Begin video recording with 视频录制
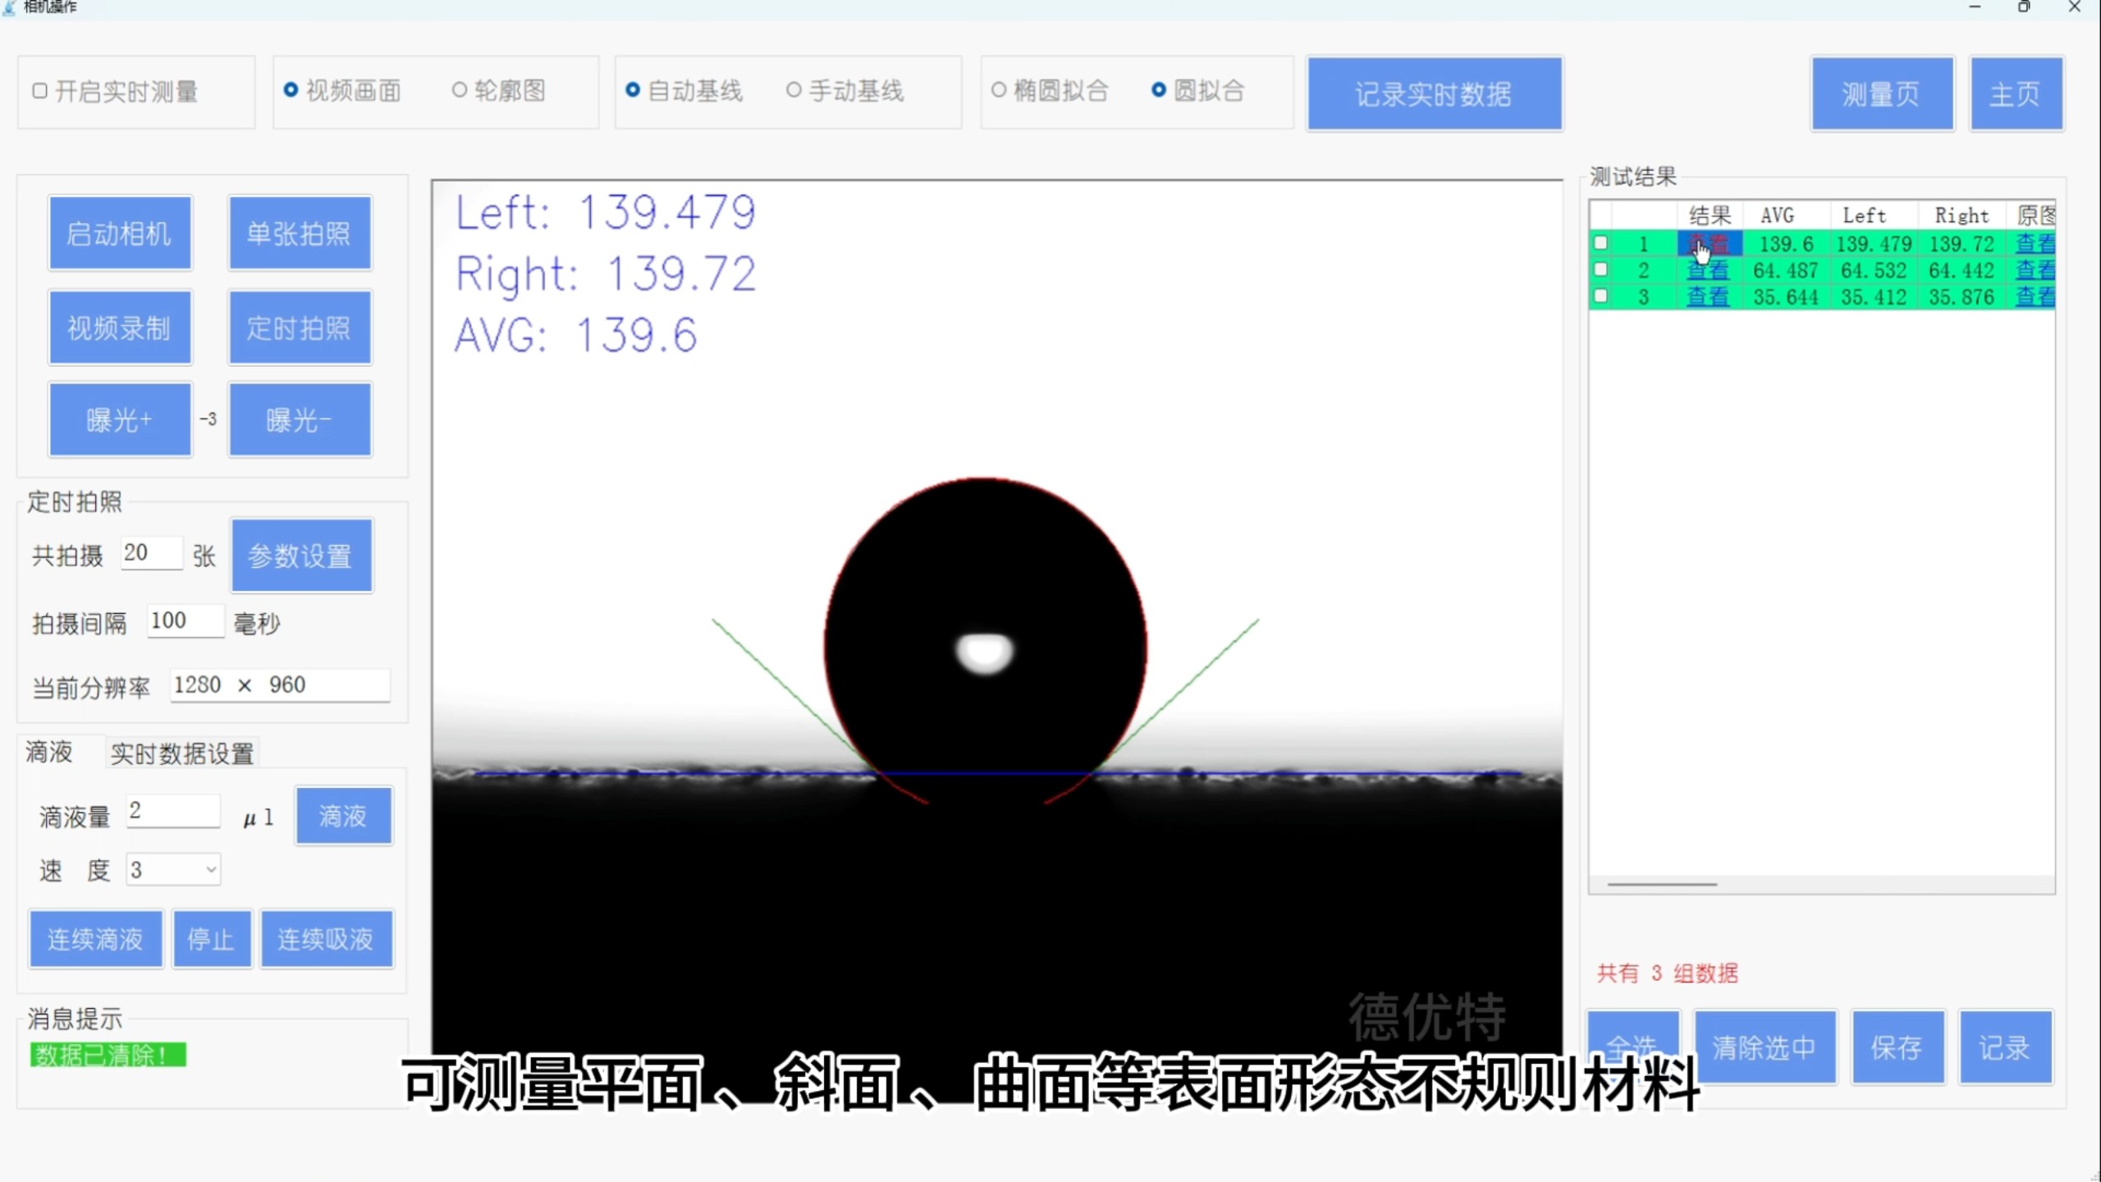Image resolution: width=2101 pixels, height=1182 pixels. point(120,327)
